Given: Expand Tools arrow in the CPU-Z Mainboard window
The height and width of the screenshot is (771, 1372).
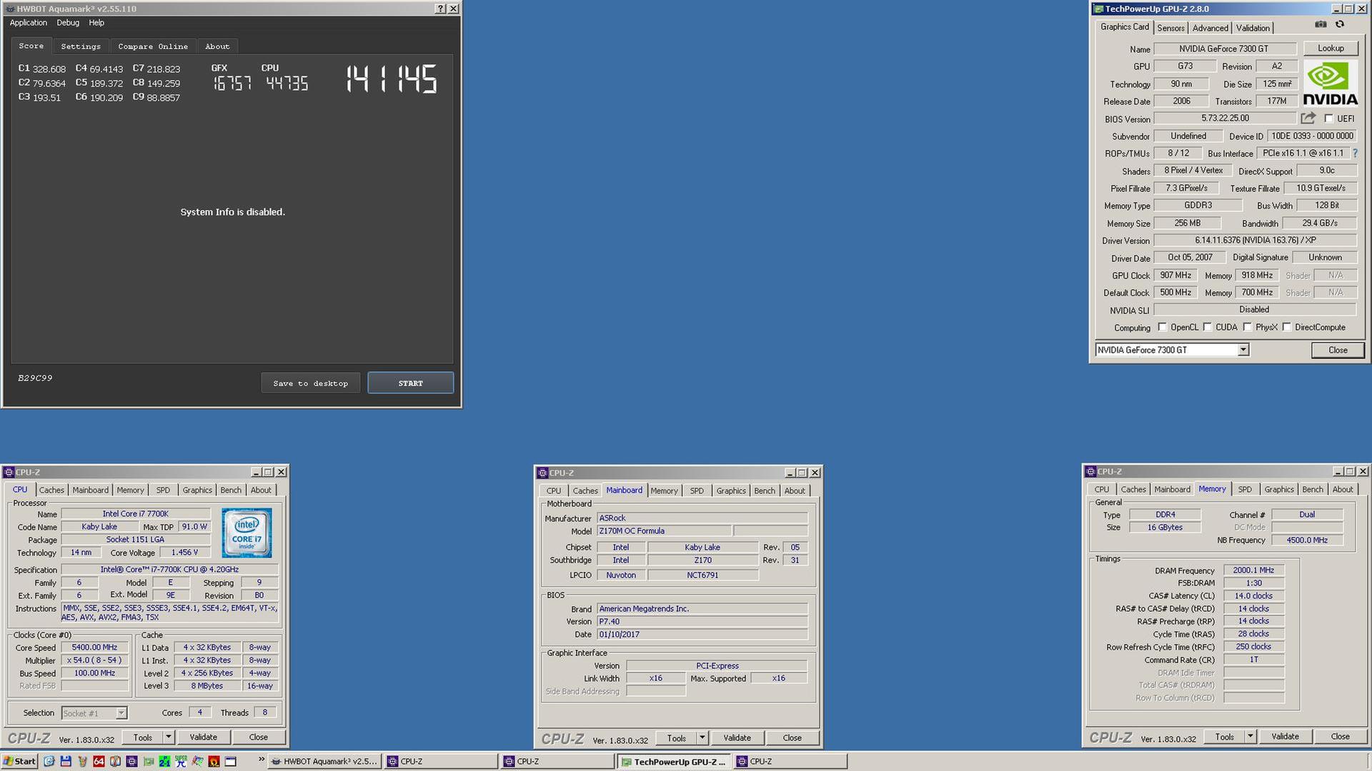Looking at the screenshot, I should click(702, 738).
